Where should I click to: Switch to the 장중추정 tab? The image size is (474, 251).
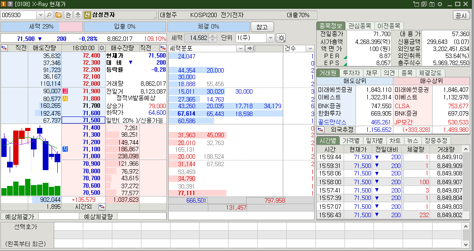point(436,141)
